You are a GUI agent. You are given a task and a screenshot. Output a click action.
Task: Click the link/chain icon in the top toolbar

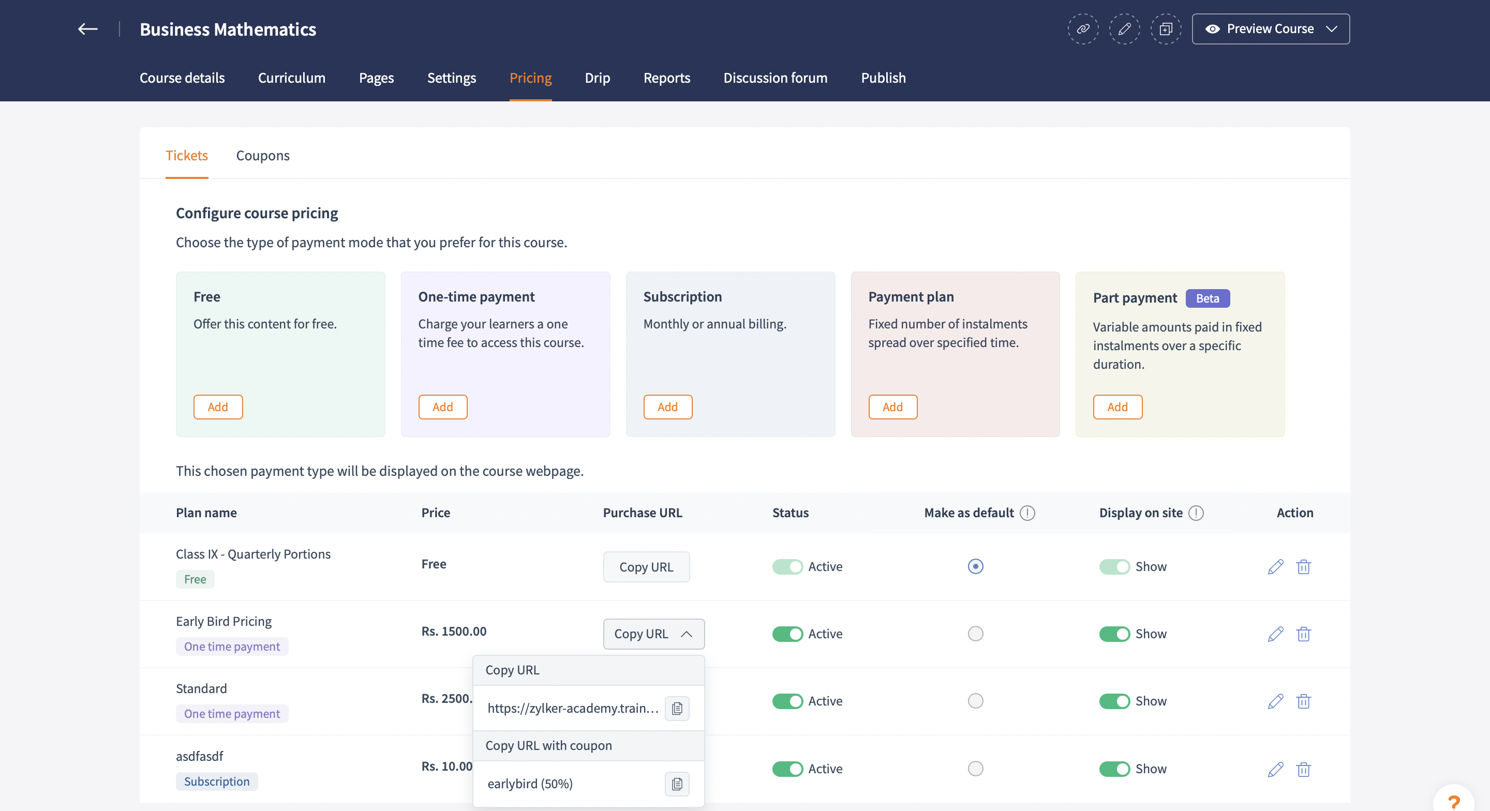pos(1082,28)
